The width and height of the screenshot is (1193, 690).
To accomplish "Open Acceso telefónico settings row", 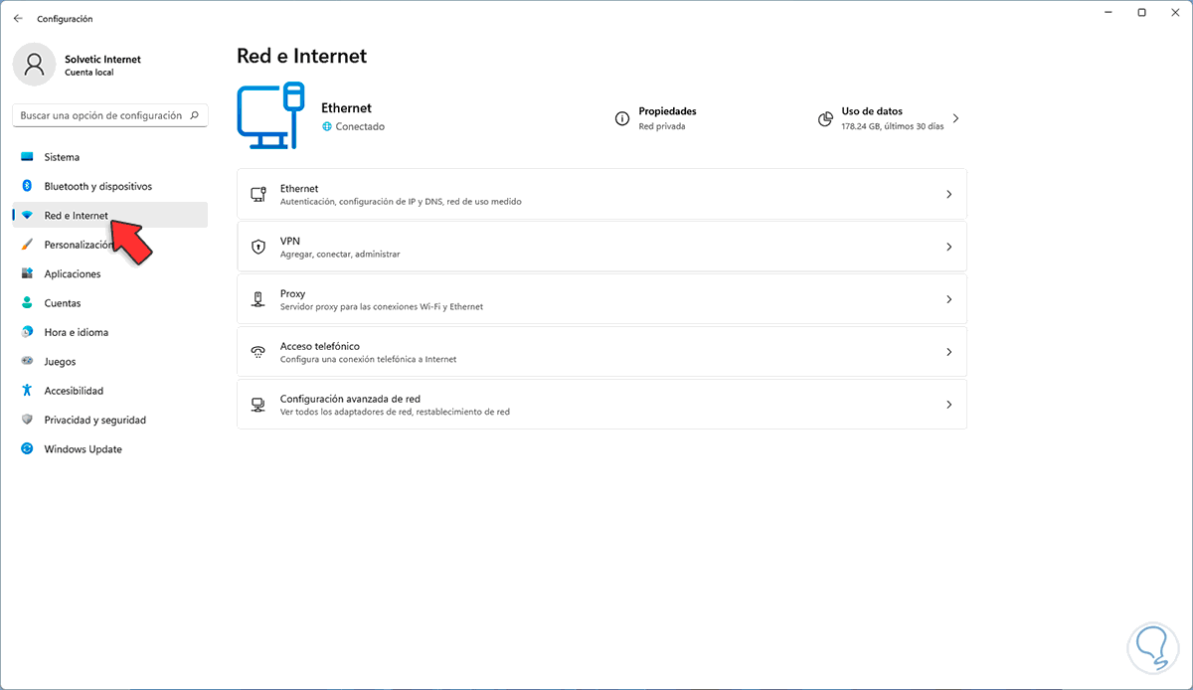I will point(601,352).
